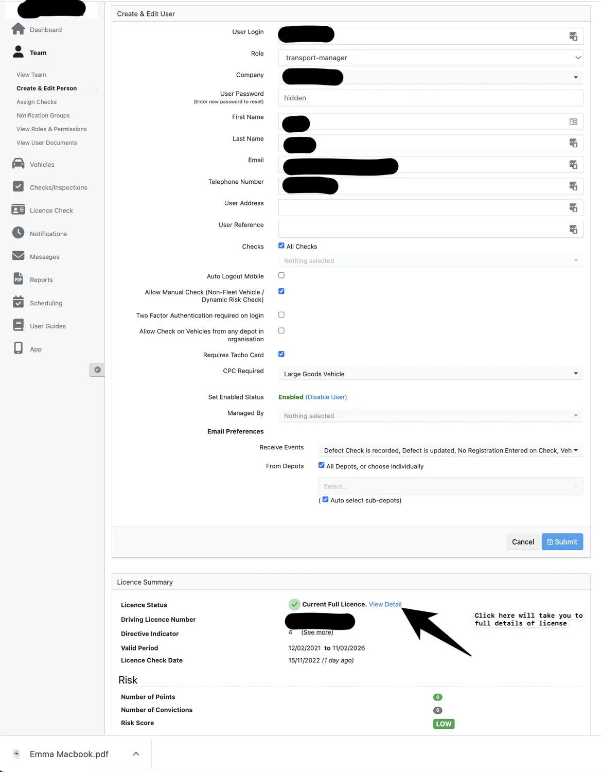Open the Notifications clock icon

click(x=18, y=233)
